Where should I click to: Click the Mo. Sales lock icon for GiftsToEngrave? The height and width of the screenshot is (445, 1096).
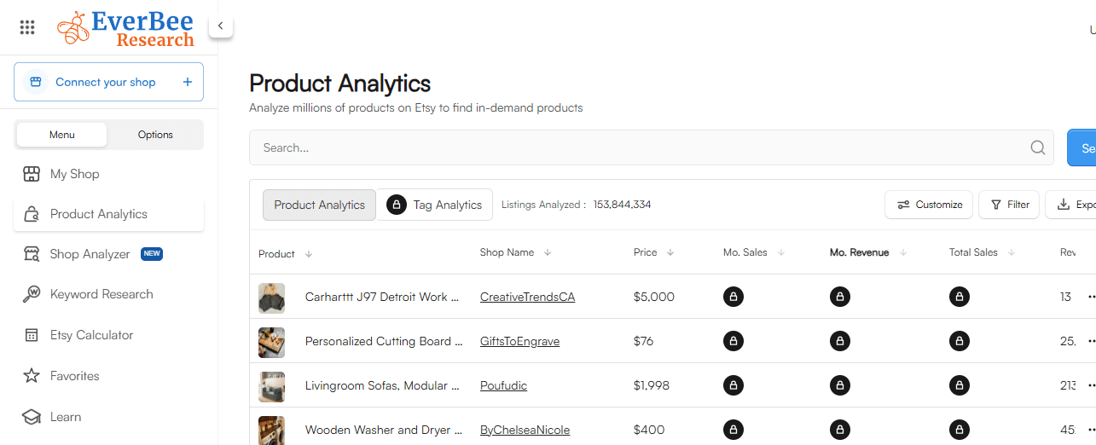734,341
